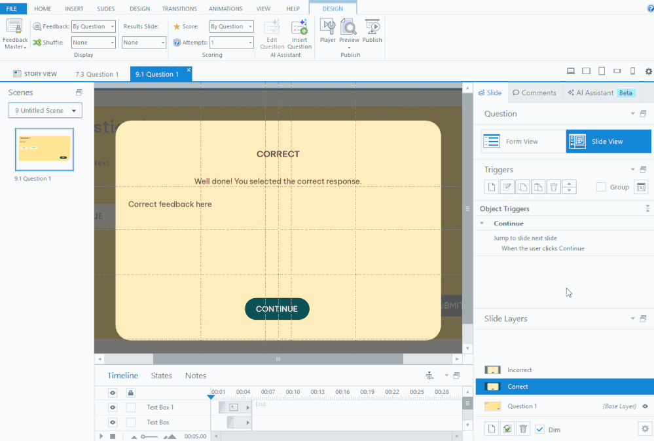
Task: Enable the Group checkbox in Triggers
Action: point(601,187)
